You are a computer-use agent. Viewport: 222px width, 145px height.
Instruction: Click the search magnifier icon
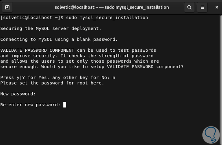(x=189, y=7)
